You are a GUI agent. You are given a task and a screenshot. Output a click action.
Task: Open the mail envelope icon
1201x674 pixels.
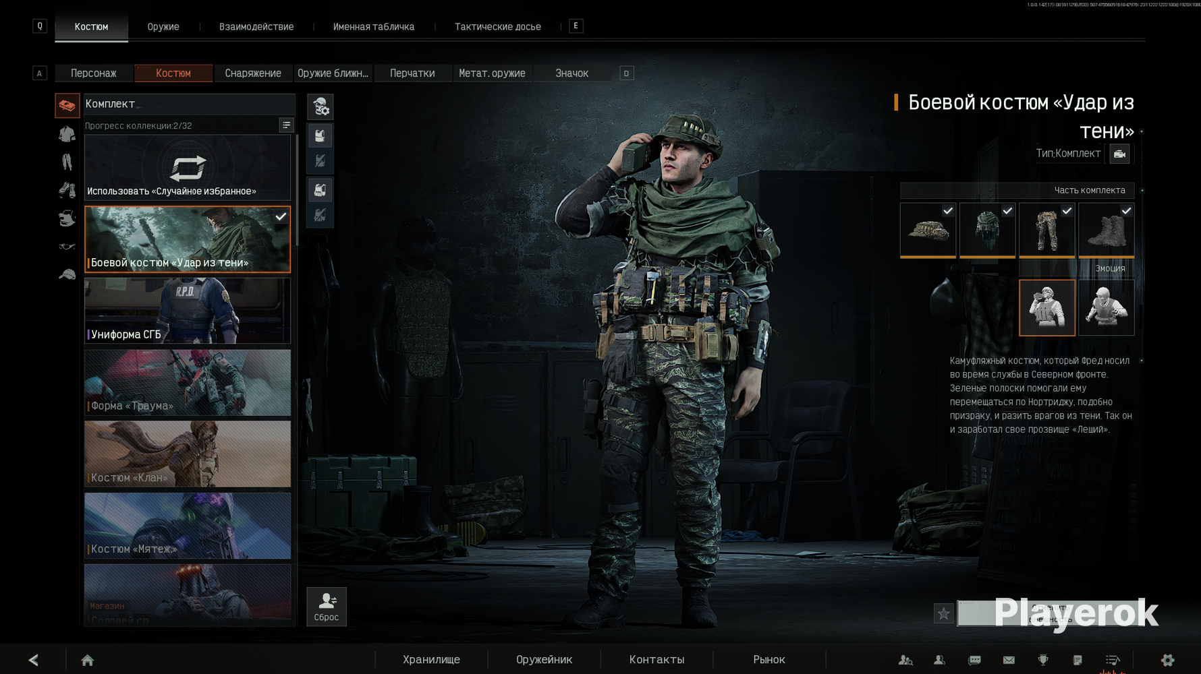tap(1009, 661)
